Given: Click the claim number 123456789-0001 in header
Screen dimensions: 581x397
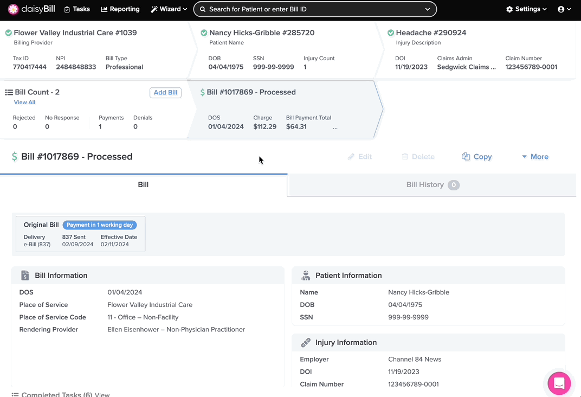Looking at the screenshot, I should 531,67.
